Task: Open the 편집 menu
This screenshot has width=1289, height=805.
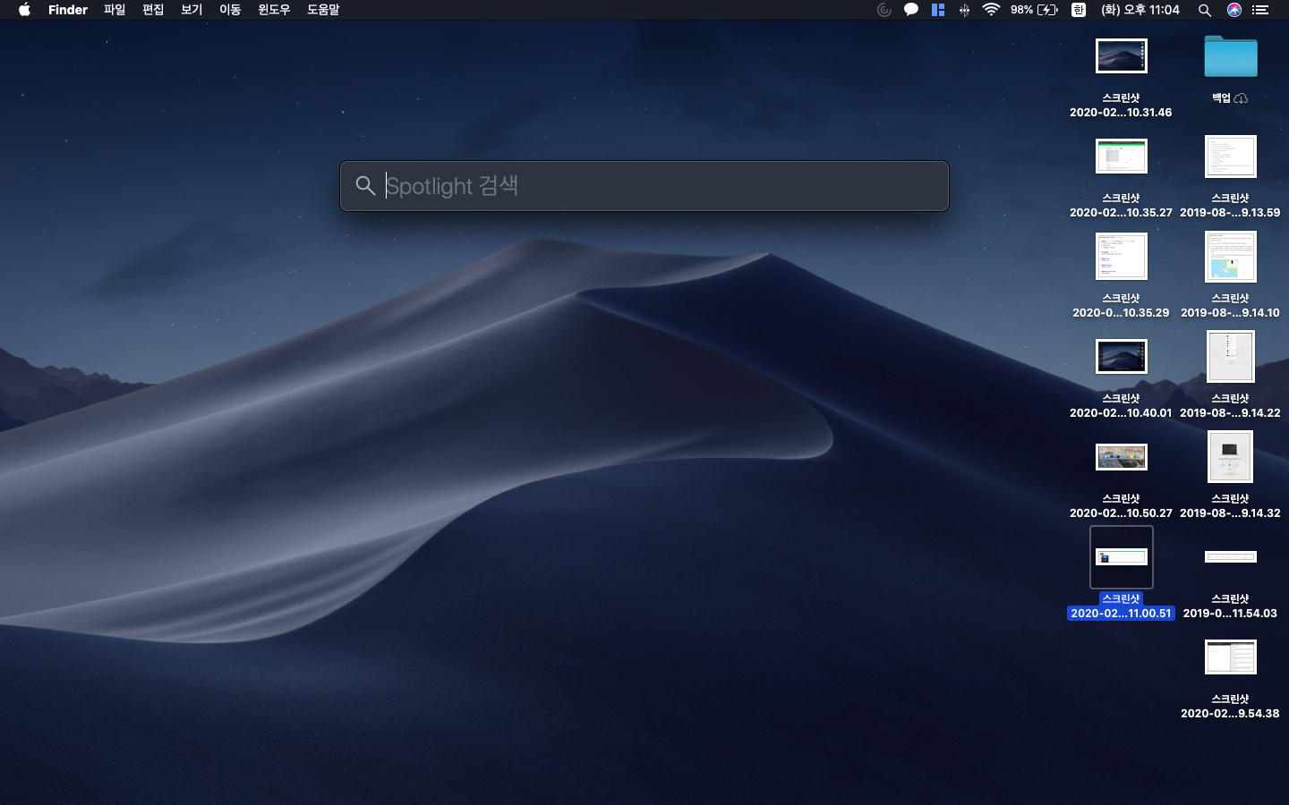Action: point(153,10)
